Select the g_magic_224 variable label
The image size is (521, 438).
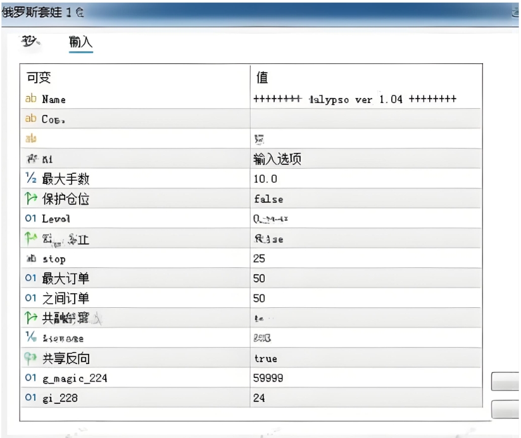pyautogui.click(x=75, y=378)
